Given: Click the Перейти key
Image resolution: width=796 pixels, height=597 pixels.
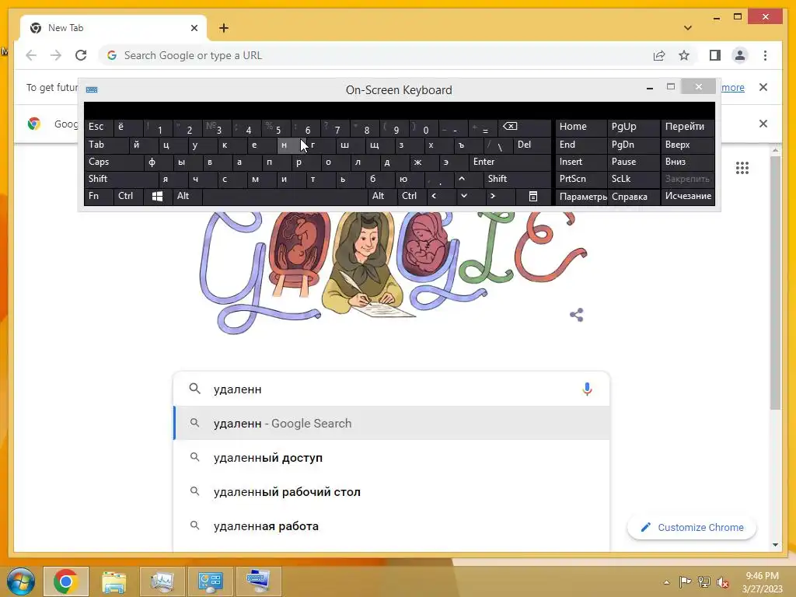Looking at the screenshot, I should point(688,127).
